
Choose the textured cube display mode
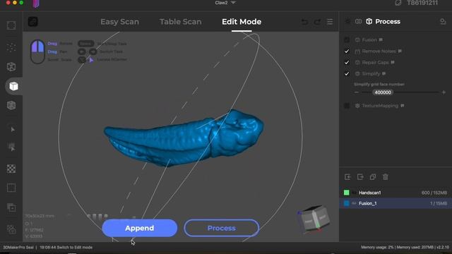pos(11,105)
